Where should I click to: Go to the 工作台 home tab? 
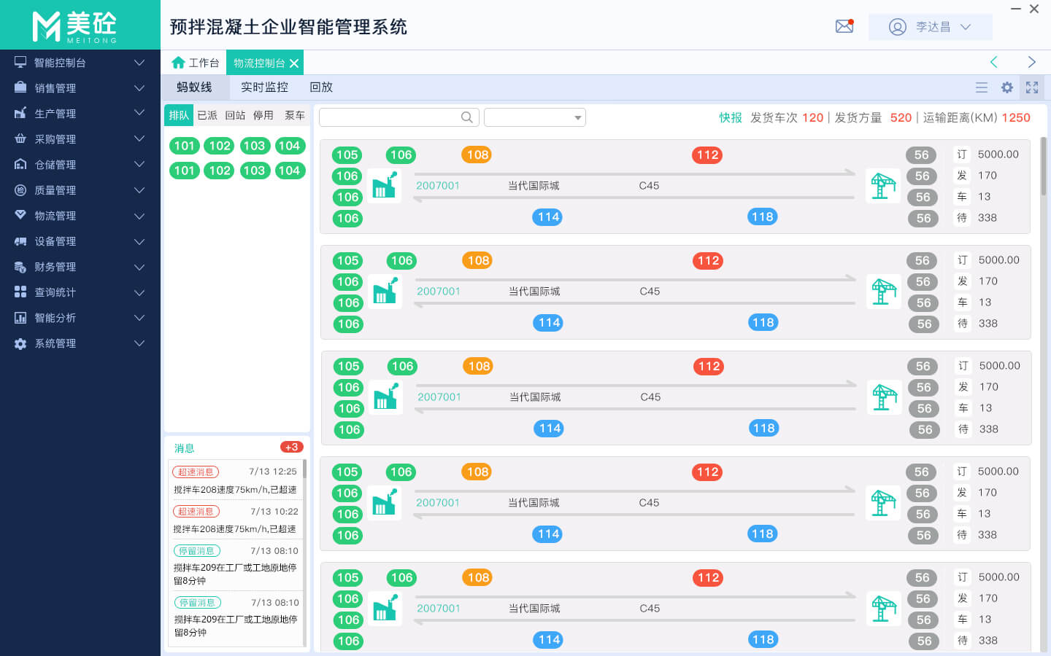coord(195,63)
